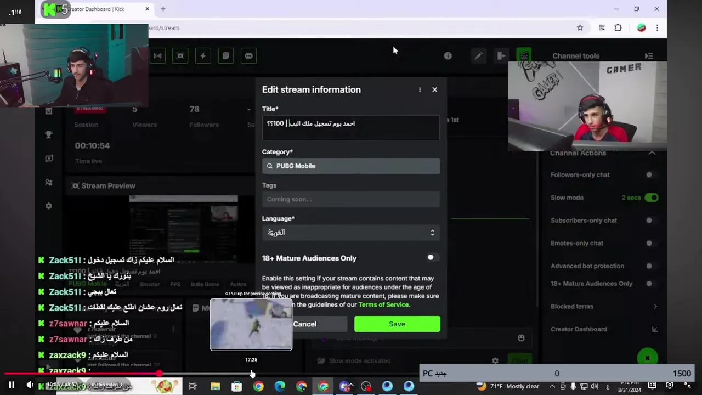Screen dimensions: 702x395
Task: Click the Cancel button in the dialog
Action: point(305,324)
